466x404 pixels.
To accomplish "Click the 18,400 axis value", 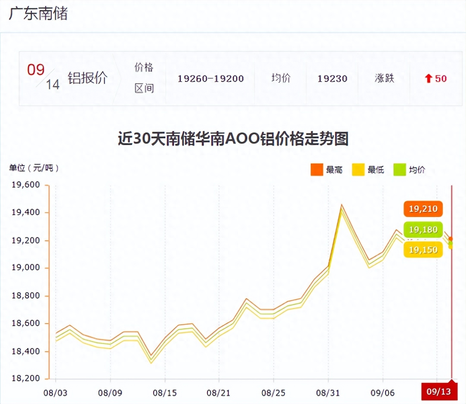I will pos(26,351).
